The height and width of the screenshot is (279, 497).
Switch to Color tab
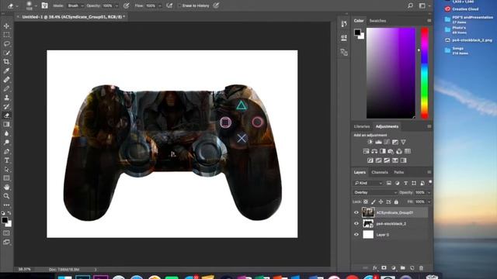click(x=359, y=21)
